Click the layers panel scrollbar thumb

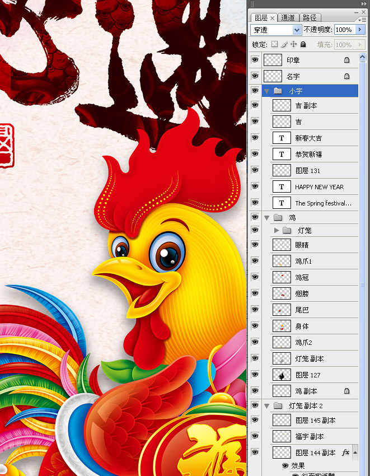362,284
